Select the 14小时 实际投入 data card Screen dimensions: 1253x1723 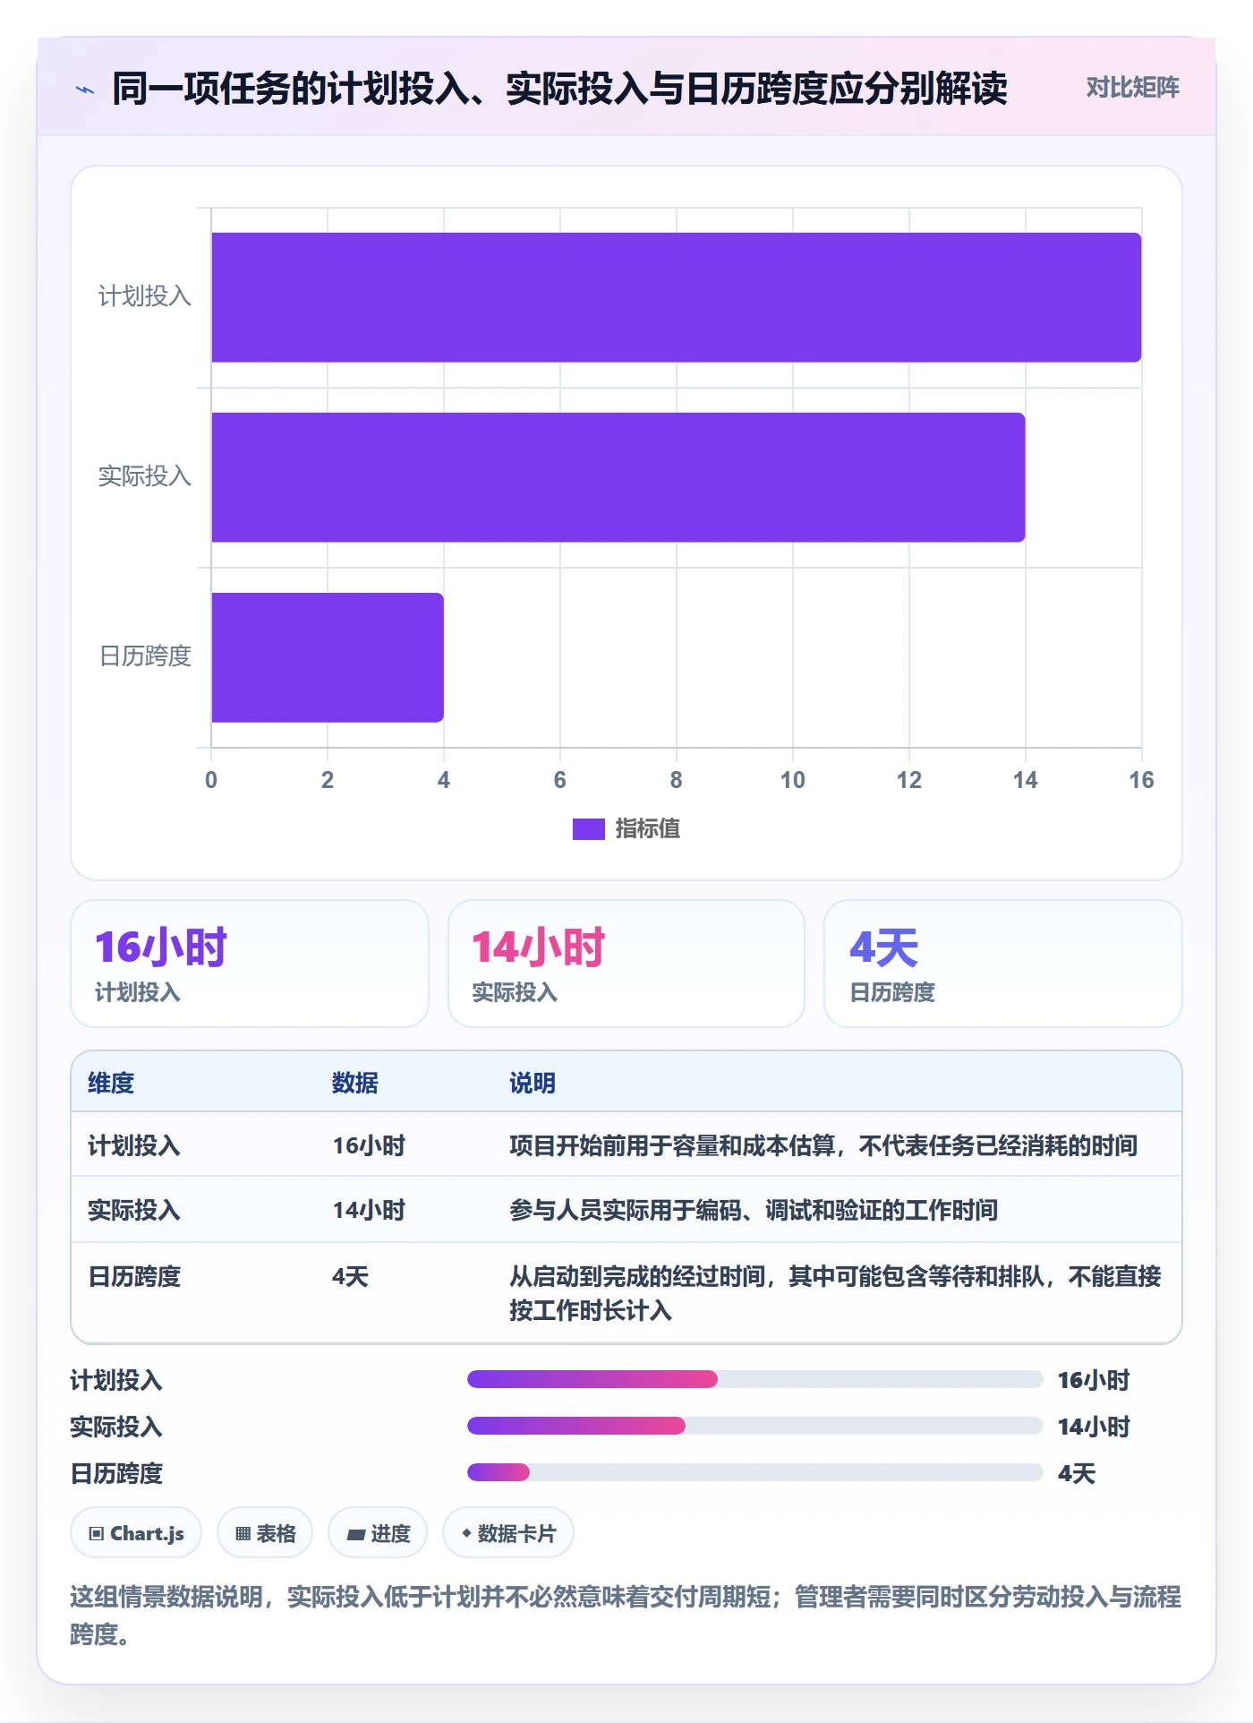[x=626, y=964]
